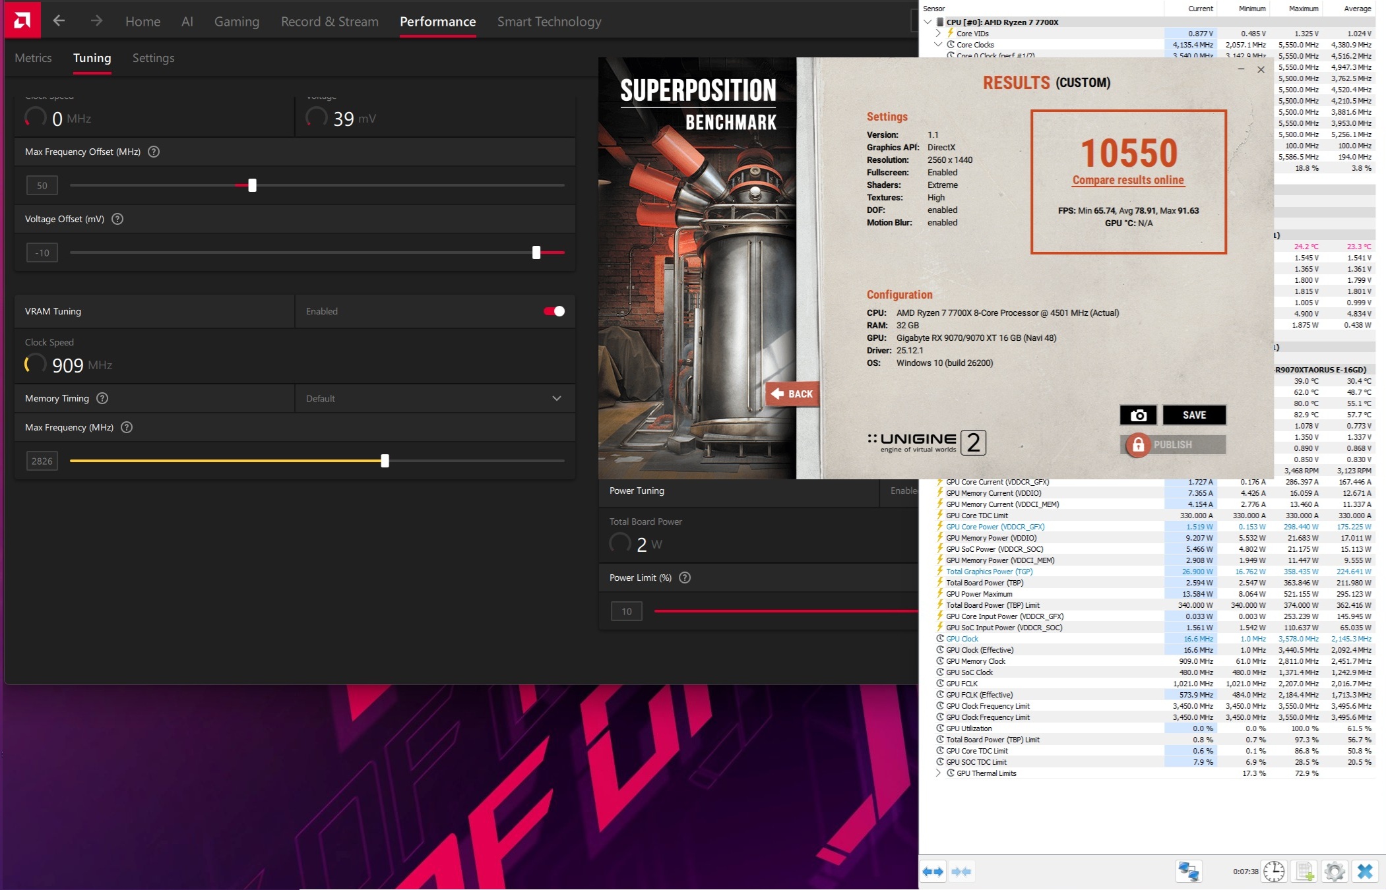Click the locked Publish button
1386x890 pixels.
[x=1172, y=445]
